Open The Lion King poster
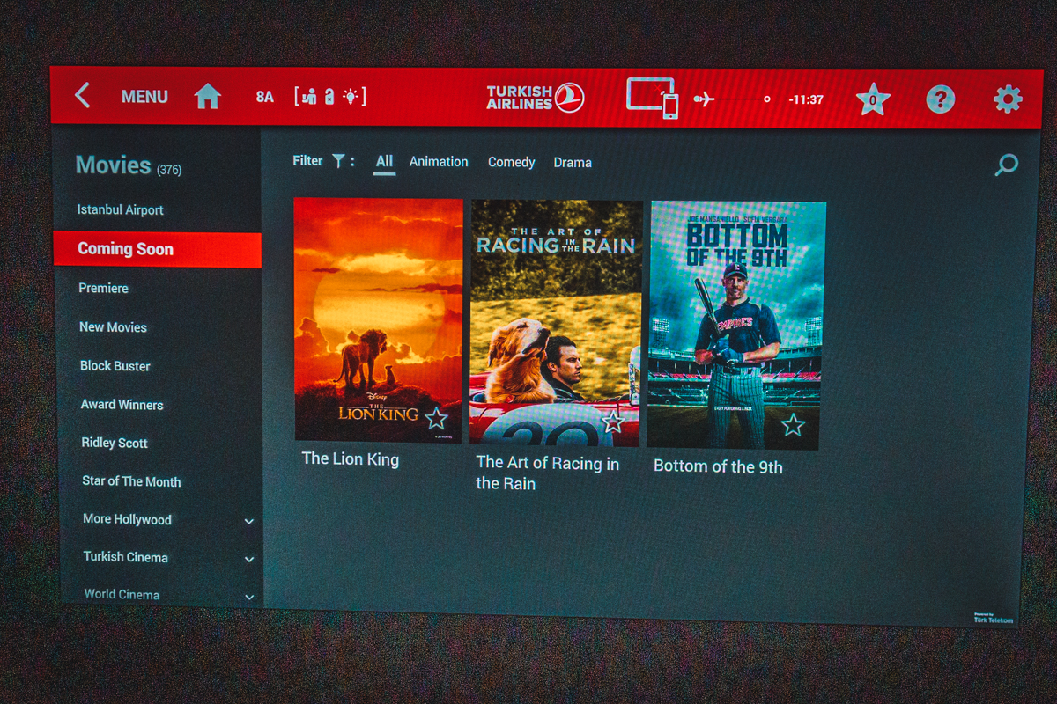This screenshot has width=1057, height=704. [x=378, y=319]
